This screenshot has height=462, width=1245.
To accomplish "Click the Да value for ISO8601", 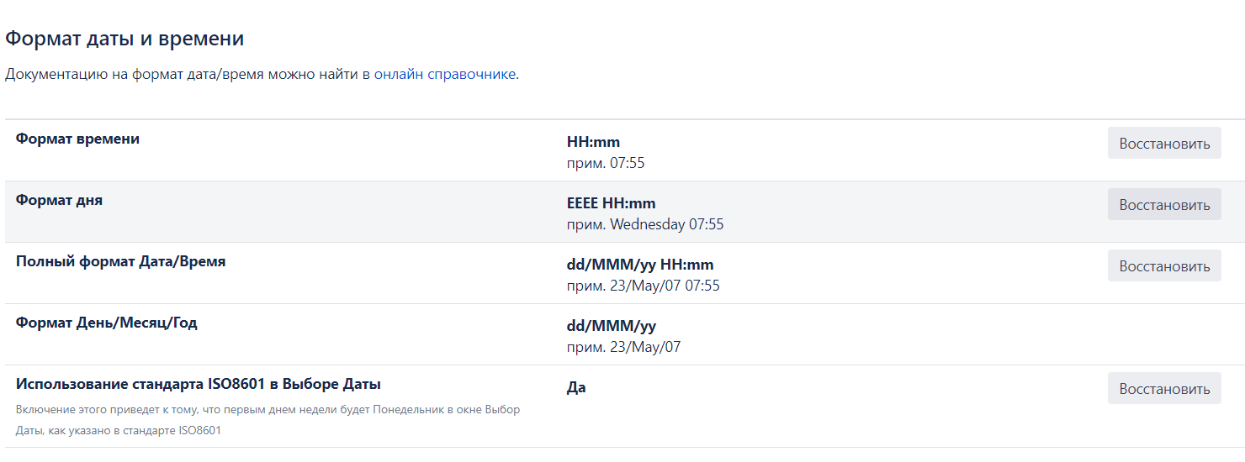I will point(576,387).
